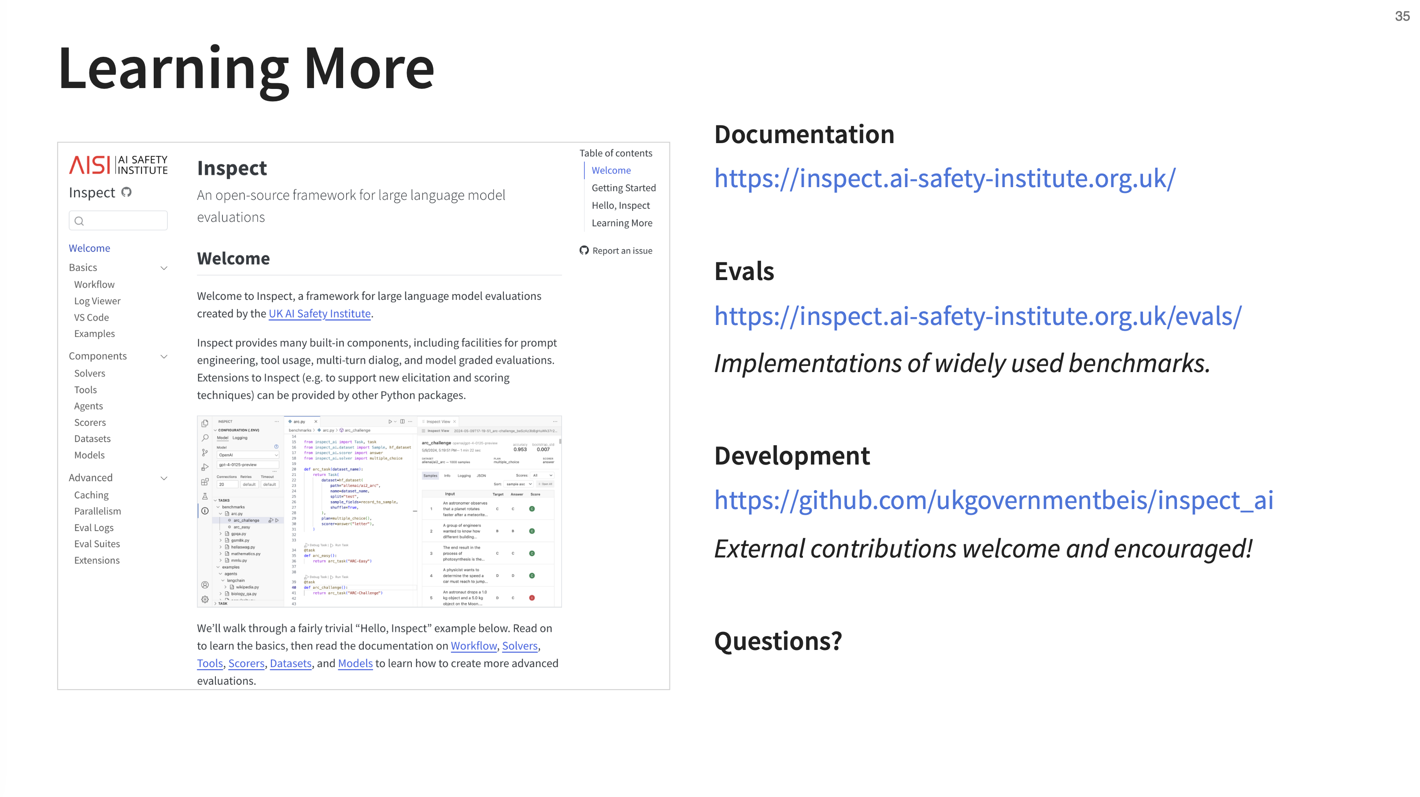Screen dimensions: 1420x797
Task: Collapse the Advanced section chevron
Action: [x=164, y=478]
